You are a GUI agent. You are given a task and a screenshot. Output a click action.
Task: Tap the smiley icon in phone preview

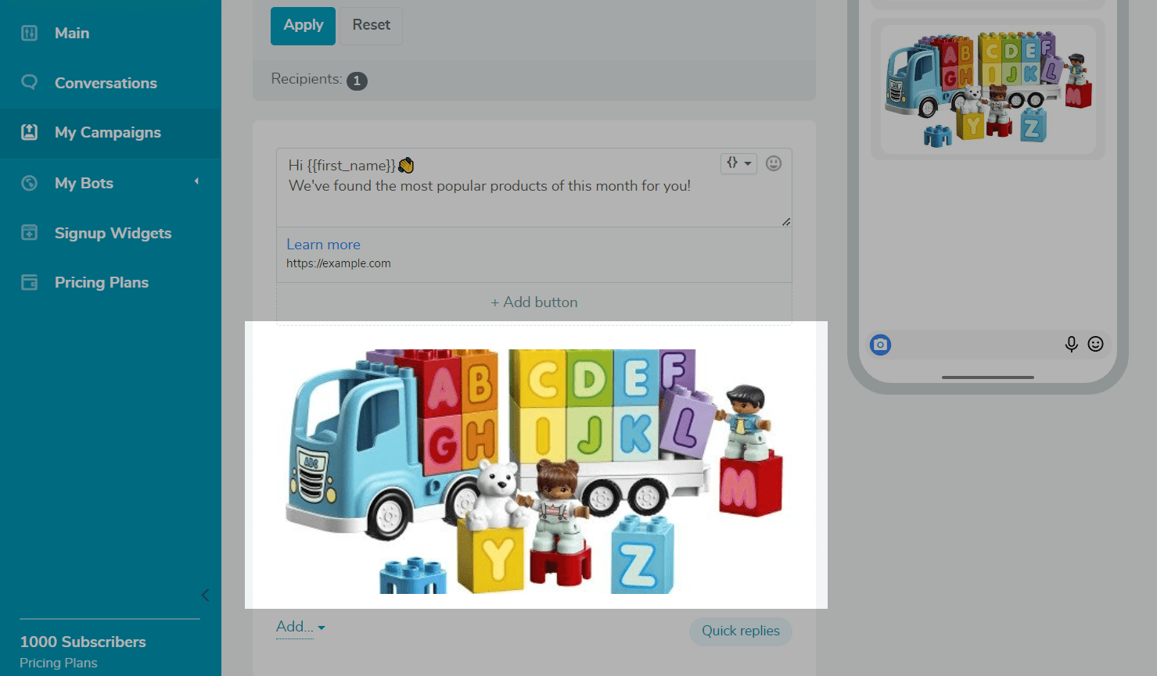[x=1095, y=344]
